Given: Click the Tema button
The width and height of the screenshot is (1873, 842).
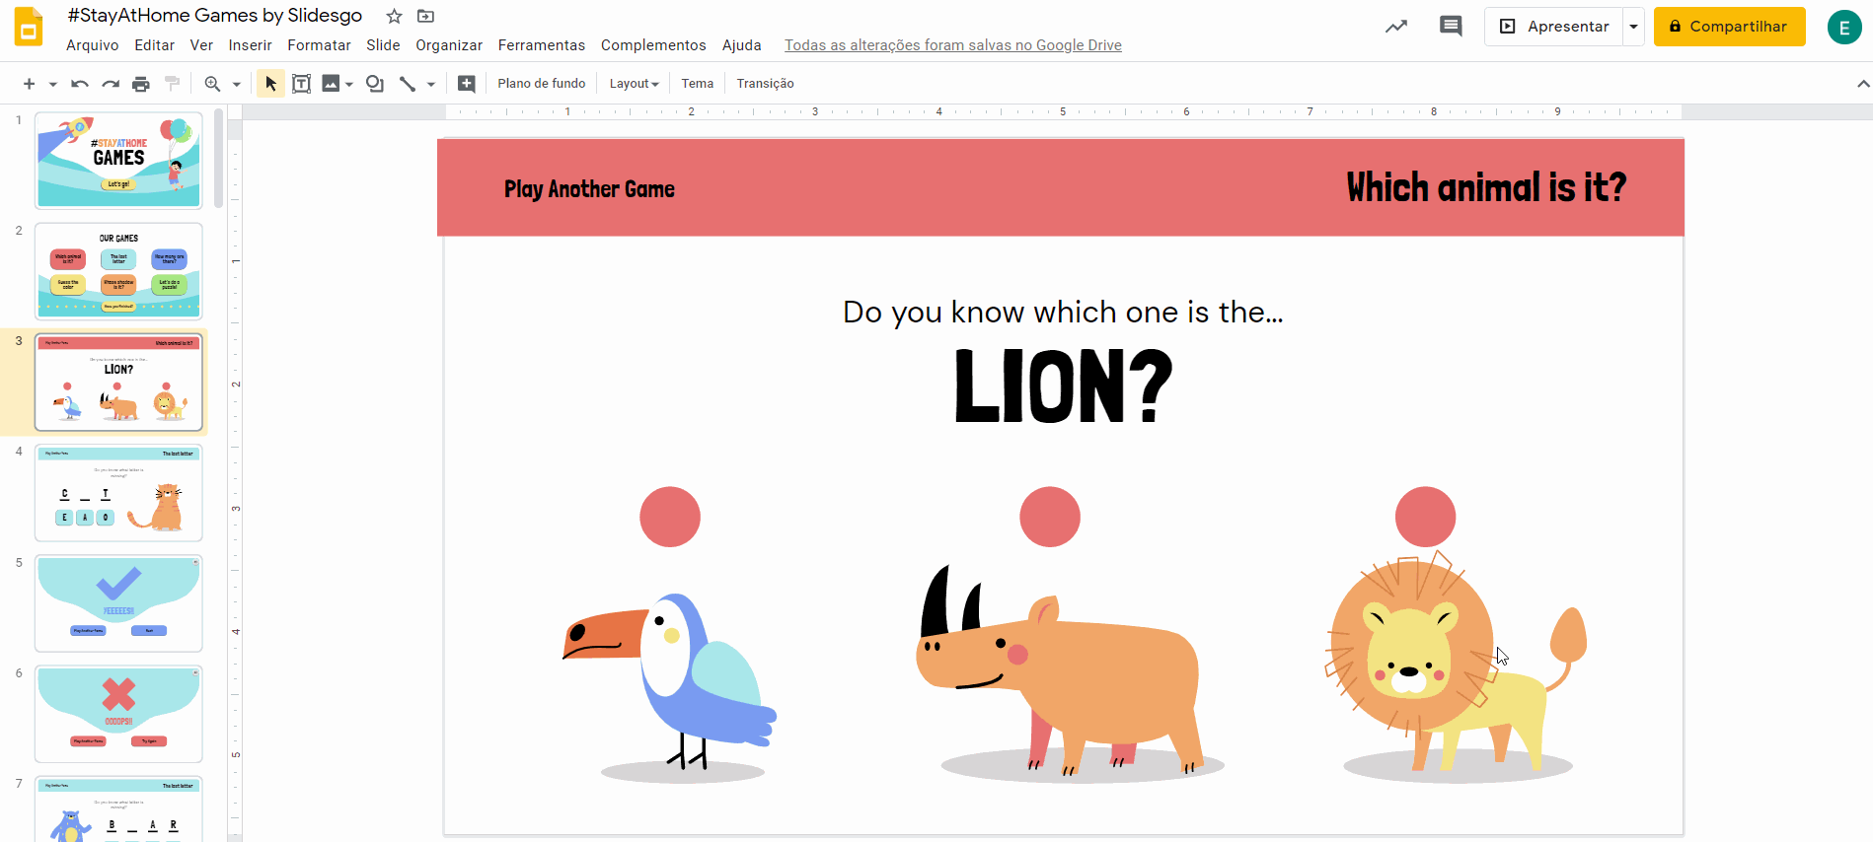Looking at the screenshot, I should point(697,84).
